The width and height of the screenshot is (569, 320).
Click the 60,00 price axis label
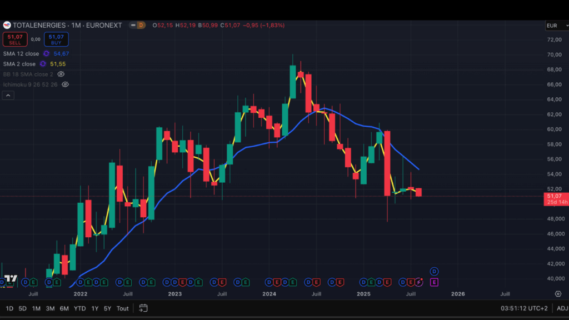tap(554, 129)
